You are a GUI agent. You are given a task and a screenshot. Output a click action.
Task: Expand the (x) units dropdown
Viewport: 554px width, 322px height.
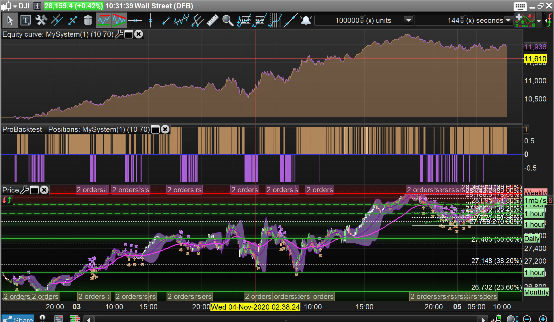(408, 21)
